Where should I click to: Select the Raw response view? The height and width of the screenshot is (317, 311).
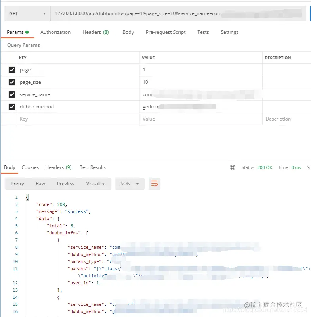[x=40, y=184]
